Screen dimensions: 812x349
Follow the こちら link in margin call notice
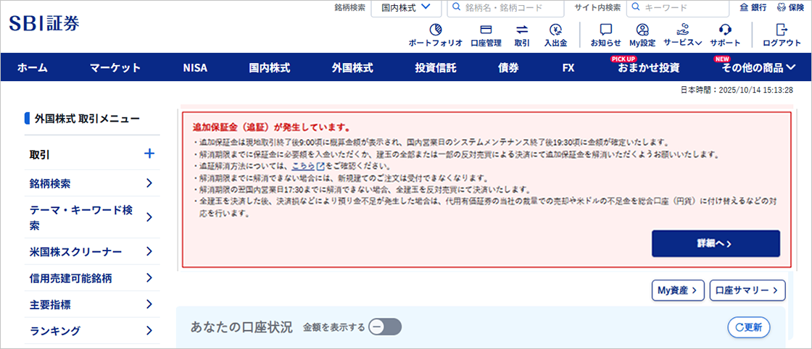tap(302, 166)
